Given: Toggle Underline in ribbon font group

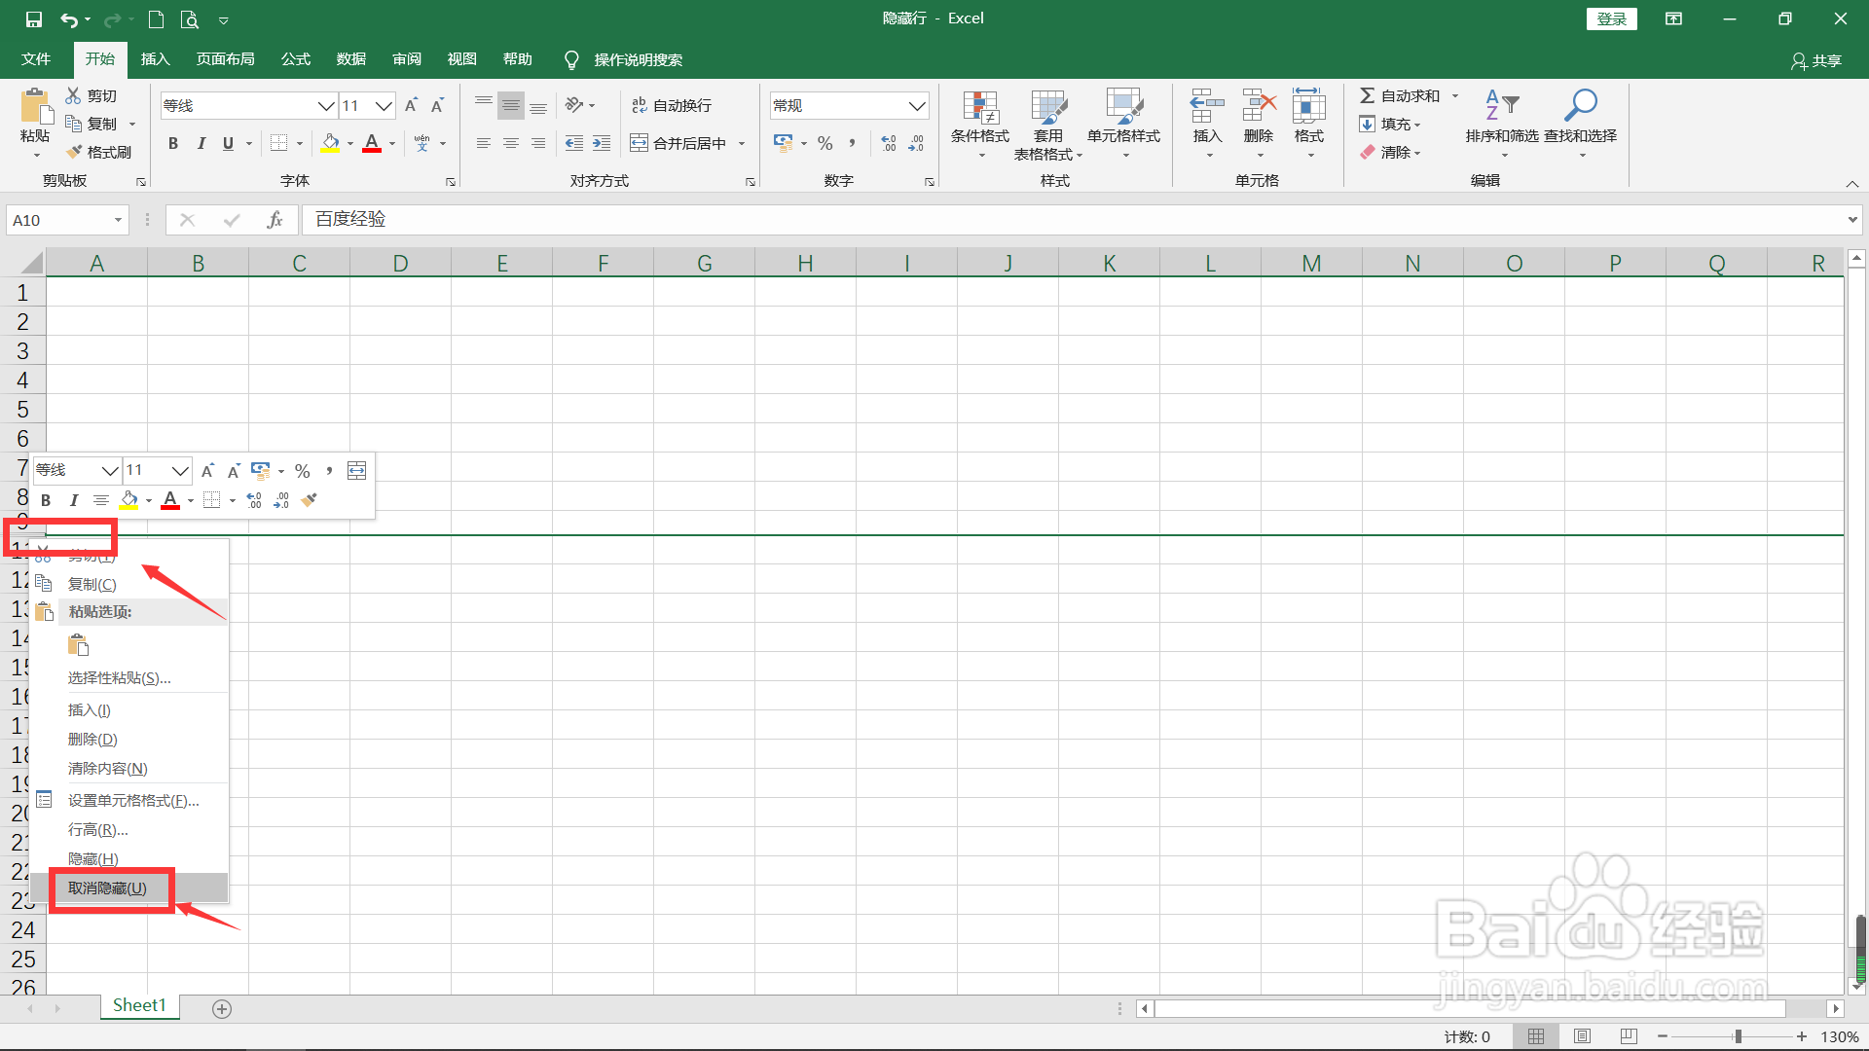Looking at the screenshot, I should pyautogui.click(x=228, y=144).
